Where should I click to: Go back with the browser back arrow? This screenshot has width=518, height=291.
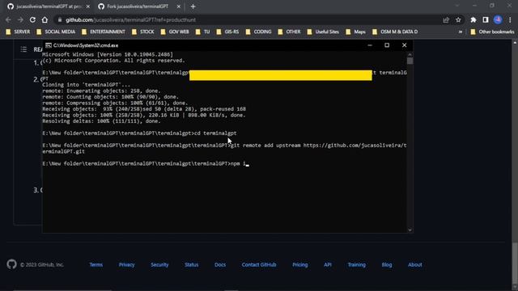pos(8,19)
